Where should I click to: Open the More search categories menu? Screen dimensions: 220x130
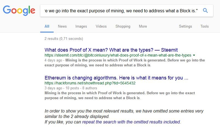(x=143, y=26)
